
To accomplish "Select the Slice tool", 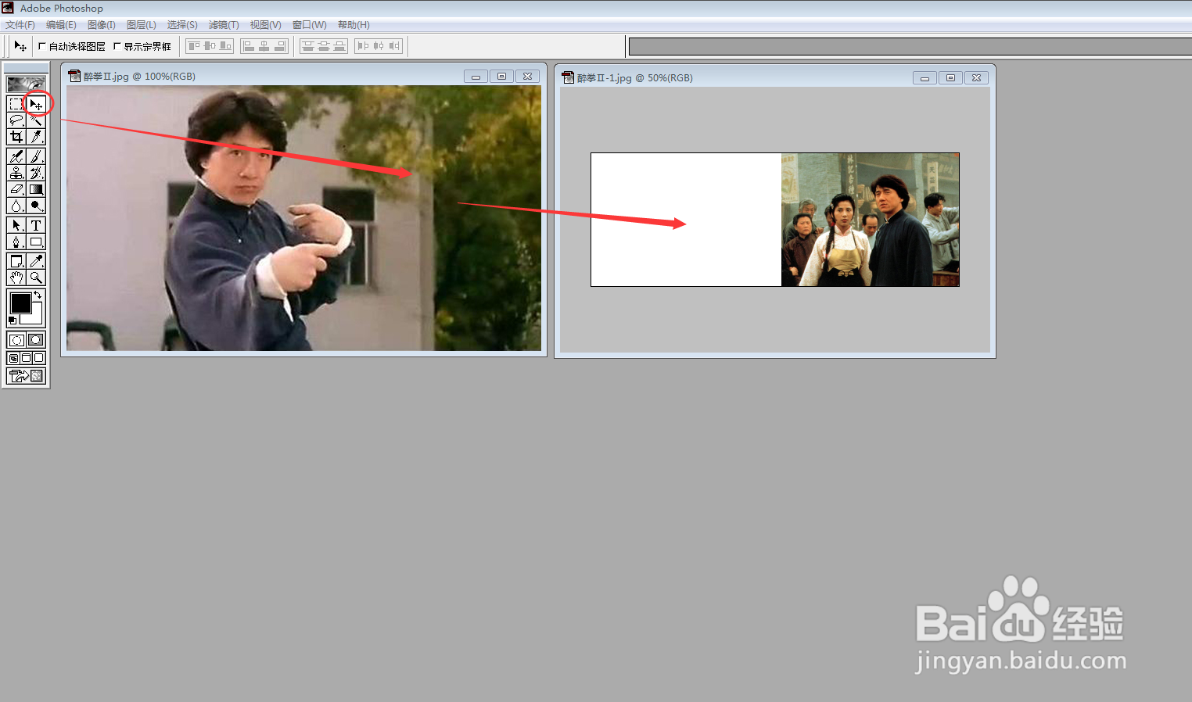I will coord(36,137).
